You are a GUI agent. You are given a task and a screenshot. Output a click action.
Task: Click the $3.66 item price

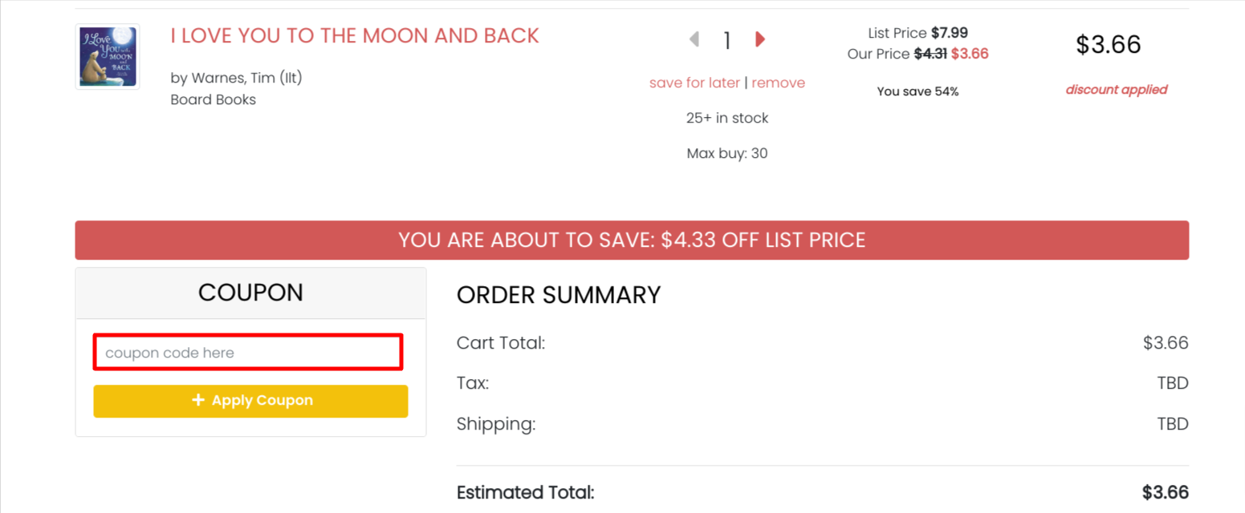click(x=1108, y=45)
